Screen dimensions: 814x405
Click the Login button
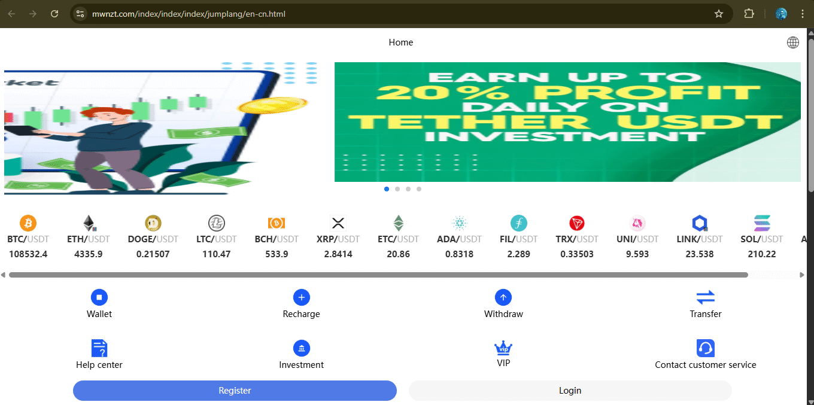pos(570,391)
